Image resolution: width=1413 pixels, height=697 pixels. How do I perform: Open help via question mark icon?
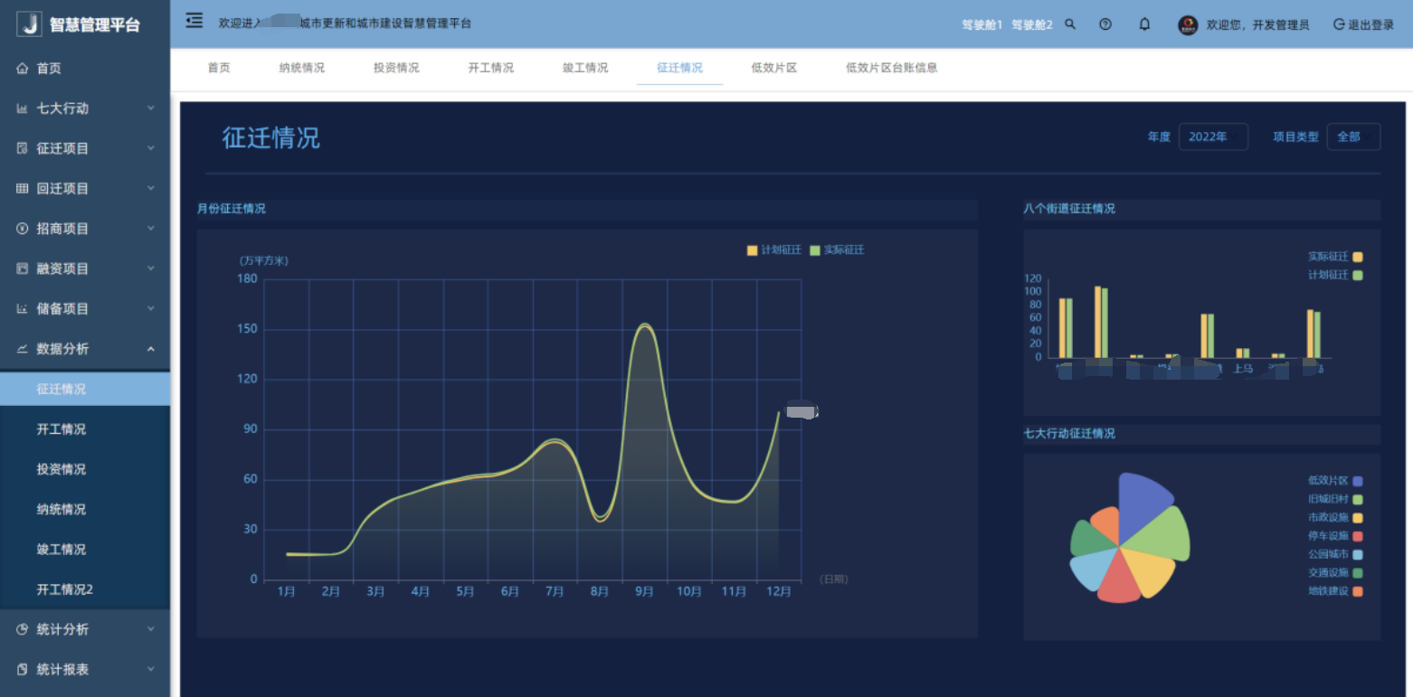[x=1105, y=24]
